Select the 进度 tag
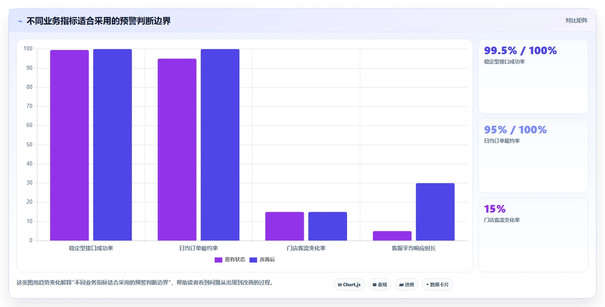This screenshot has height=307, width=605. (x=406, y=285)
